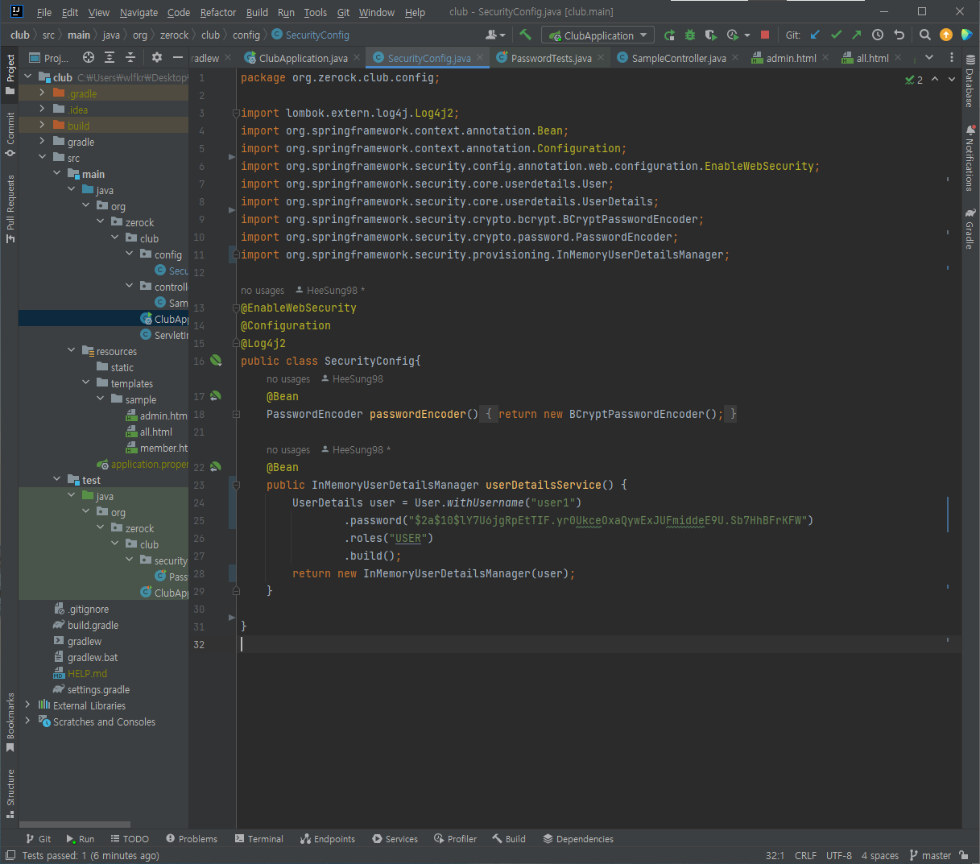Toggle the Notifications tool window
This screenshot has height=864, width=980.
tap(970, 158)
